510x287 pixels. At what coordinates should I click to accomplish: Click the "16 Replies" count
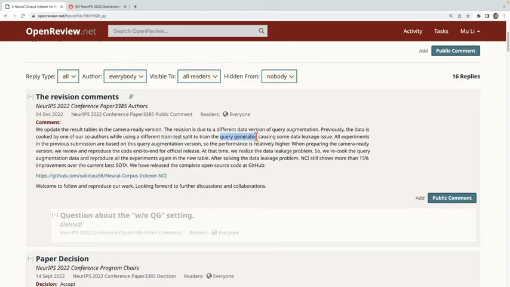[466, 76]
